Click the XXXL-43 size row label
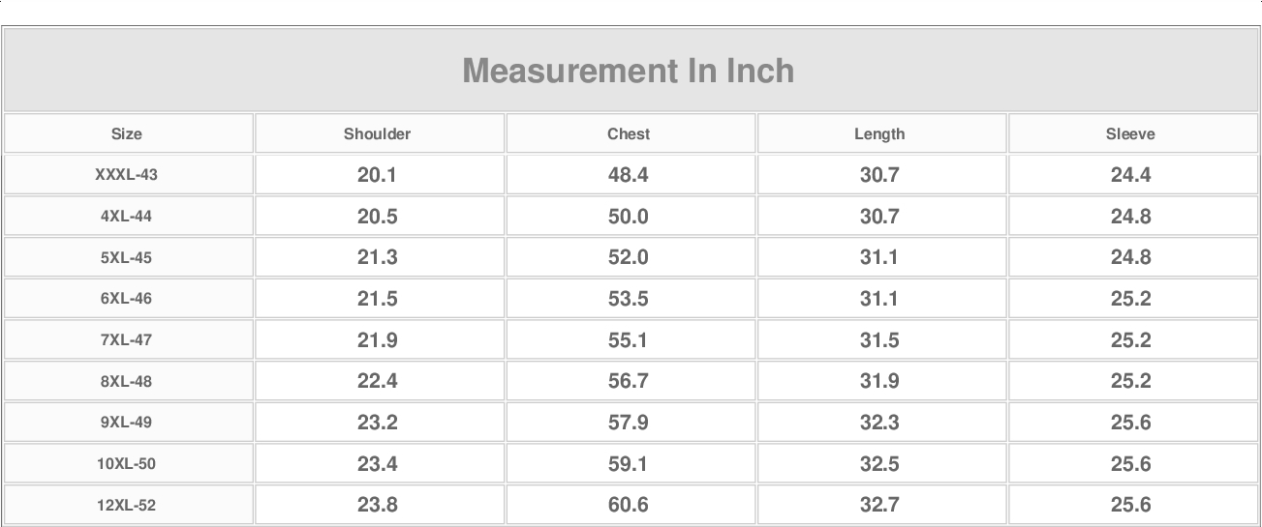1262x527 pixels. (x=127, y=175)
